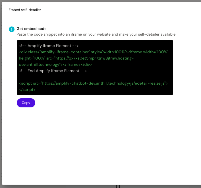
Task: Click the End Amplify Iframe Element comment
Action: point(53,71)
